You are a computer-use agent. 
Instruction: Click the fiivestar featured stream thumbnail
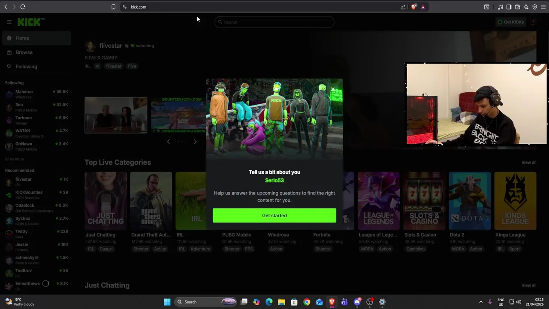point(116,115)
